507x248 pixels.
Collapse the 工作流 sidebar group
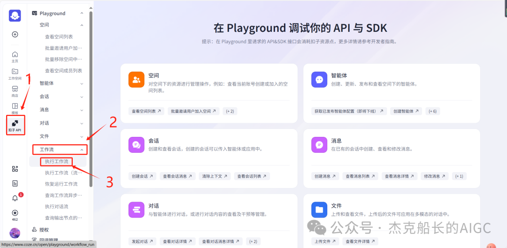click(82, 150)
